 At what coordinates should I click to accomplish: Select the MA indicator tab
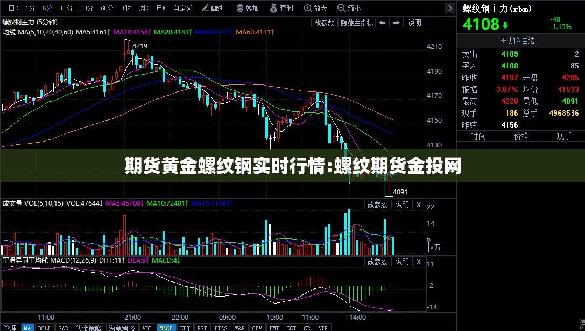click(27, 328)
